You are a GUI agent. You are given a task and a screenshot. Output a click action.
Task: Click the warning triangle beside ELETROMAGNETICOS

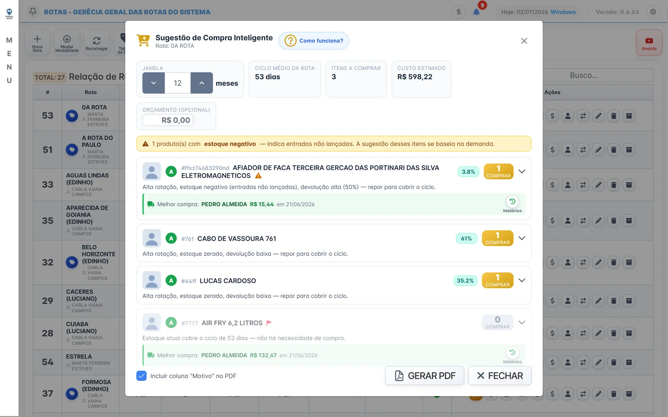coord(258,176)
